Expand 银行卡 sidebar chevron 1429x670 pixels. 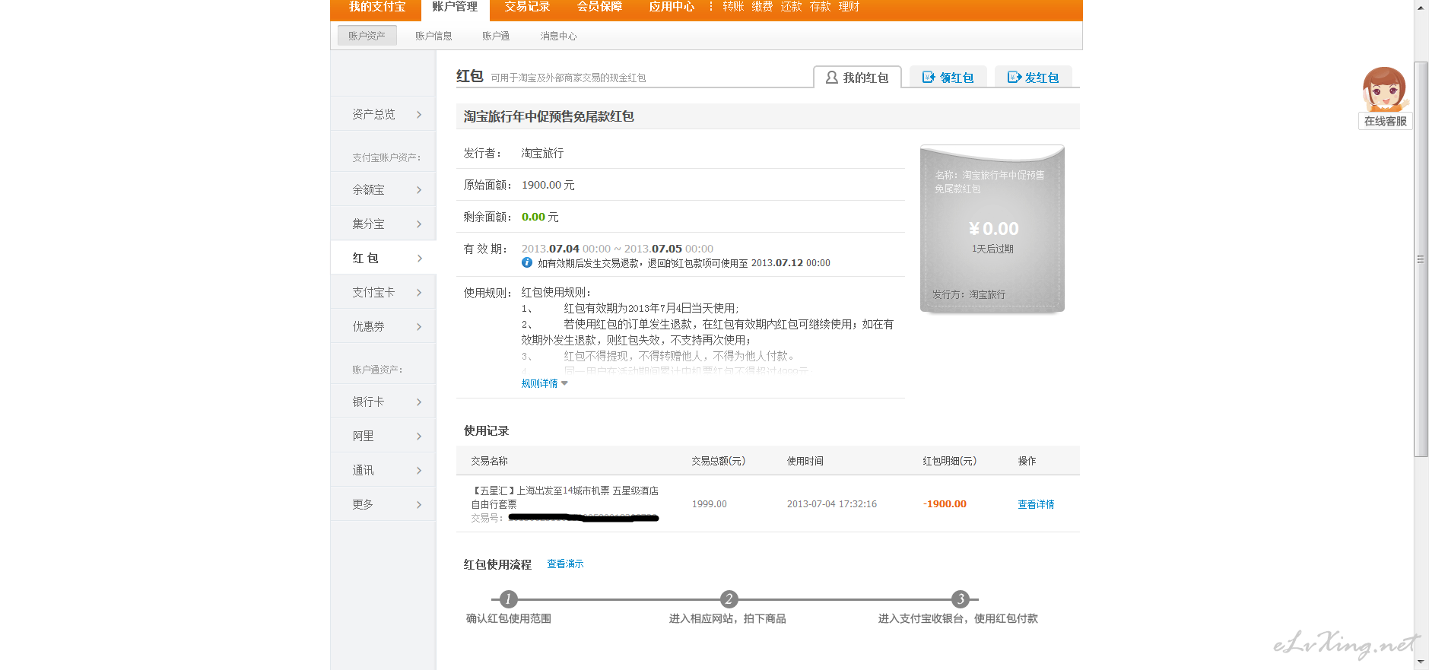tap(419, 402)
